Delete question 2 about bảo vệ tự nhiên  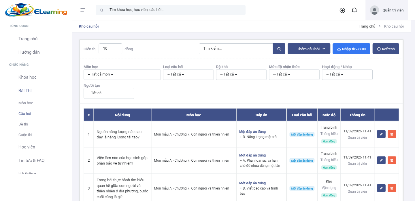click(x=392, y=160)
